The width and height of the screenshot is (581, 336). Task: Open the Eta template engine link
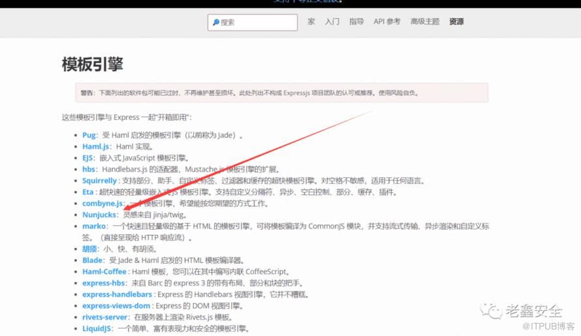pos(88,192)
